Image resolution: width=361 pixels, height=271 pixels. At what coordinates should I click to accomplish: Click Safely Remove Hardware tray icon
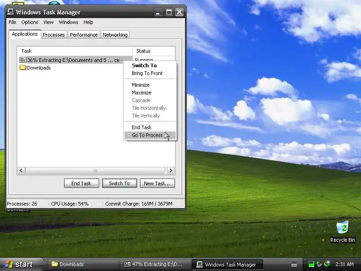pyautogui.click(x=319, y=264)
